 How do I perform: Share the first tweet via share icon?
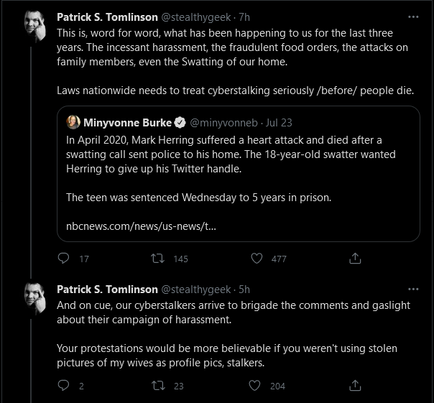[355, 258]
